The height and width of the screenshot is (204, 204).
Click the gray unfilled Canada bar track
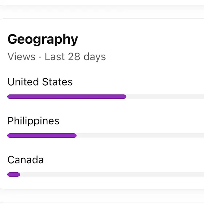(x=112, y=174)
